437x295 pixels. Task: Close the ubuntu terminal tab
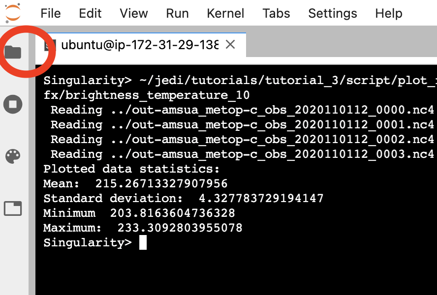point(230,44)
